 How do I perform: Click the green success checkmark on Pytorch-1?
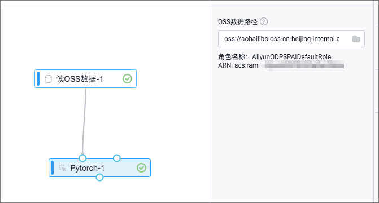click(x=141, y=168)
